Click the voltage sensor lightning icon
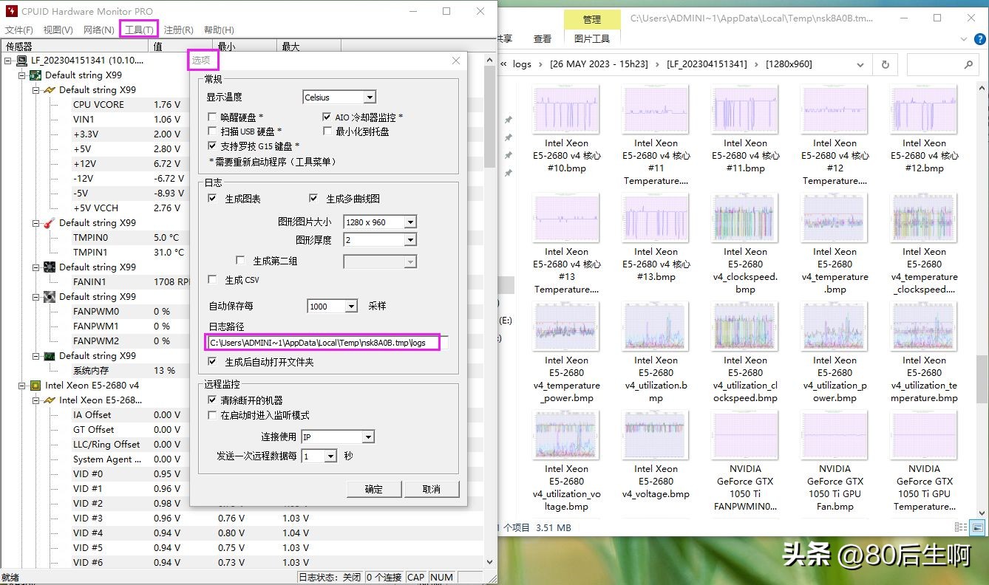Screen dimensions: 989x585 click(x=49, y=90)
